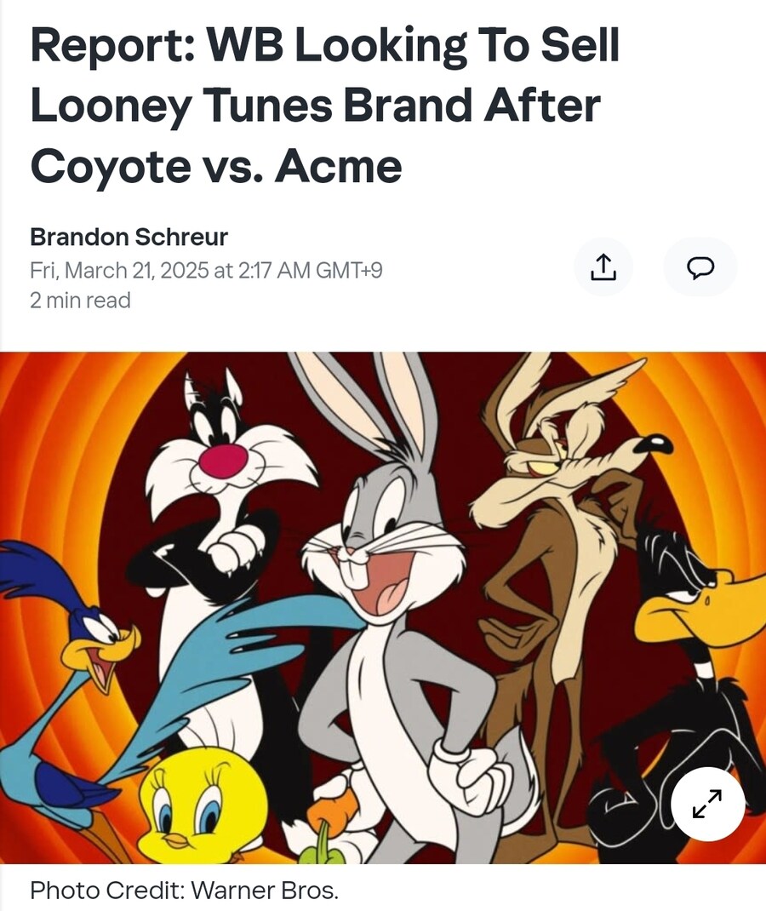Expand the image to fullscreen
This screenshot has height=911, width=766.
point(707,804)
